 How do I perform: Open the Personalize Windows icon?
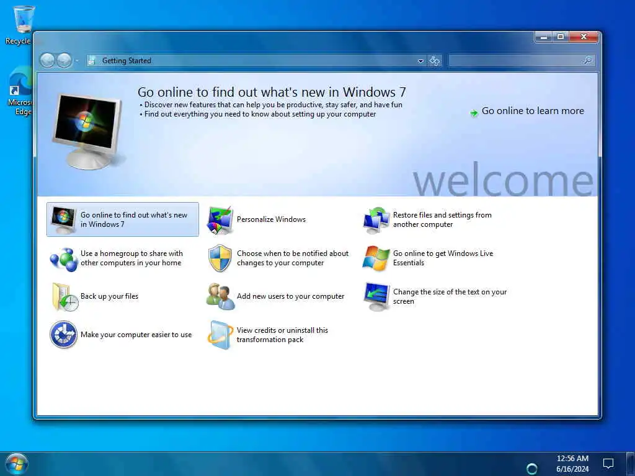[220, 220]
